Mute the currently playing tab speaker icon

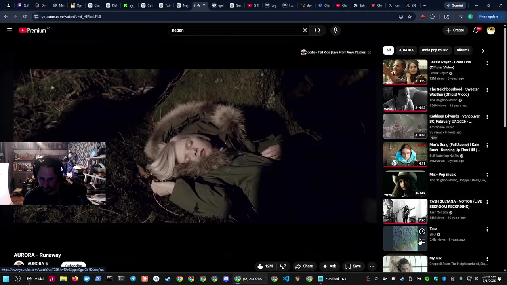198,6
